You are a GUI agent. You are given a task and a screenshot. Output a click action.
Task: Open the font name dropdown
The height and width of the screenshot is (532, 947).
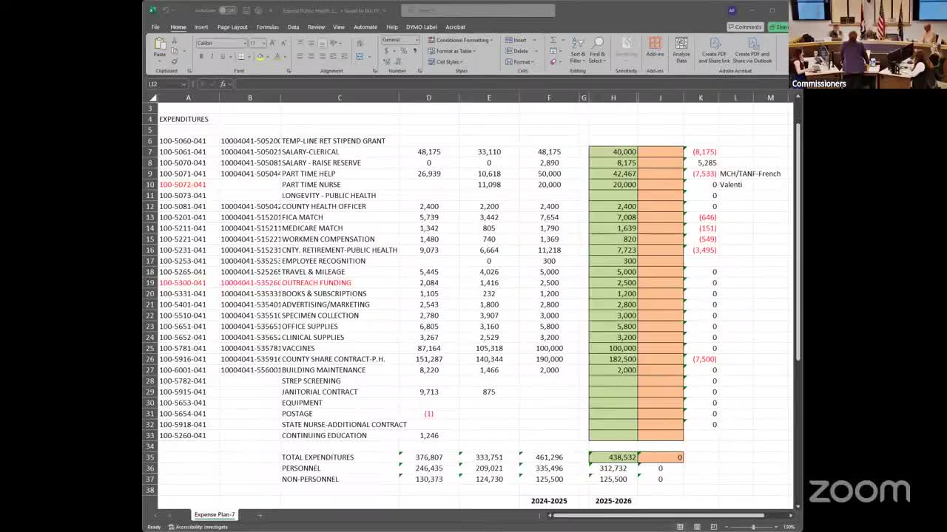click(x=243, y=43)
